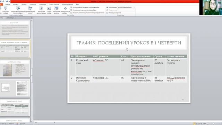Start Slide Show from status bar icon
This screenshot has width=222, height=125.
pos(201,124)
